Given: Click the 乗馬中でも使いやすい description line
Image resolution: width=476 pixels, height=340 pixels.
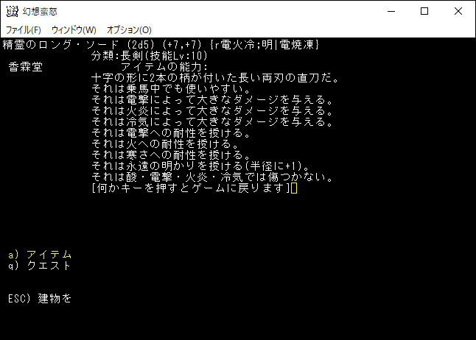Looking at the screenshot, I should [171, 89].
